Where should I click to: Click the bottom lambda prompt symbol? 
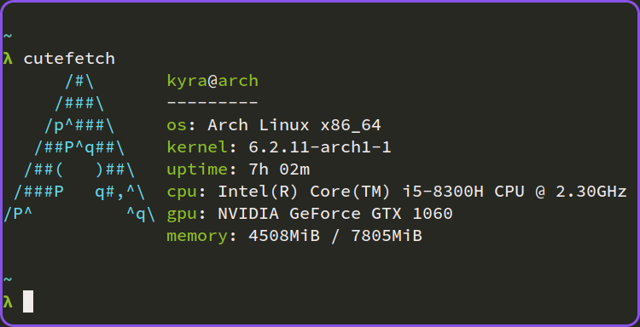point(9,301)
